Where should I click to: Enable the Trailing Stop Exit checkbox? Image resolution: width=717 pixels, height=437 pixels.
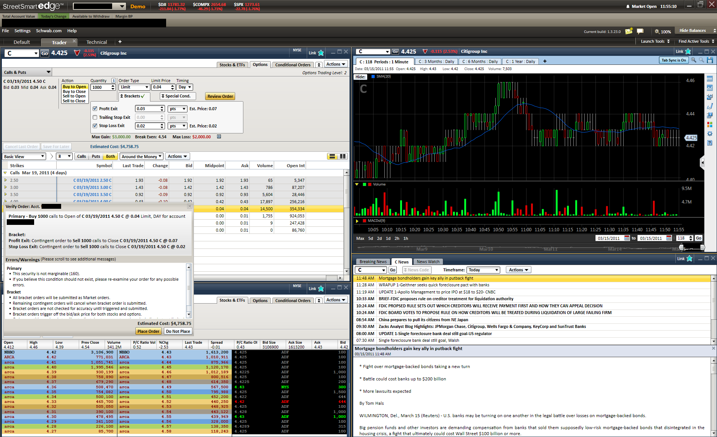[95, 117]
